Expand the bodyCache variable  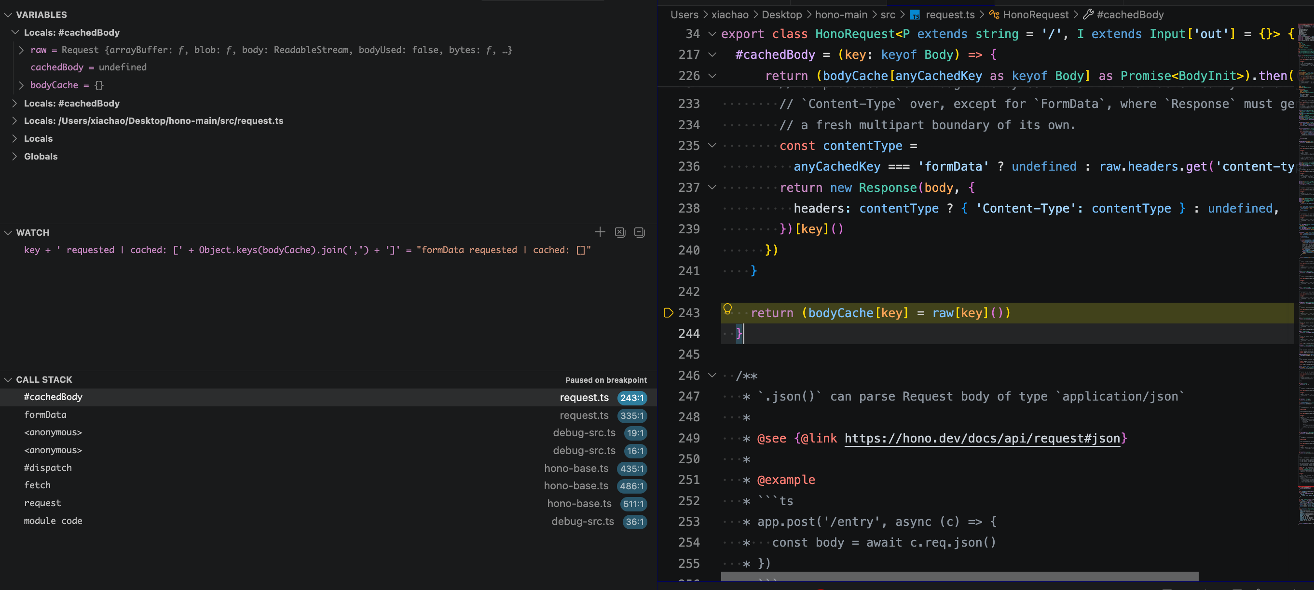click(21, 85)
